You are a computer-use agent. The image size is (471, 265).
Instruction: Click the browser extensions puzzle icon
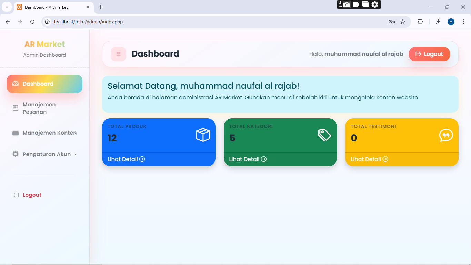420,22
